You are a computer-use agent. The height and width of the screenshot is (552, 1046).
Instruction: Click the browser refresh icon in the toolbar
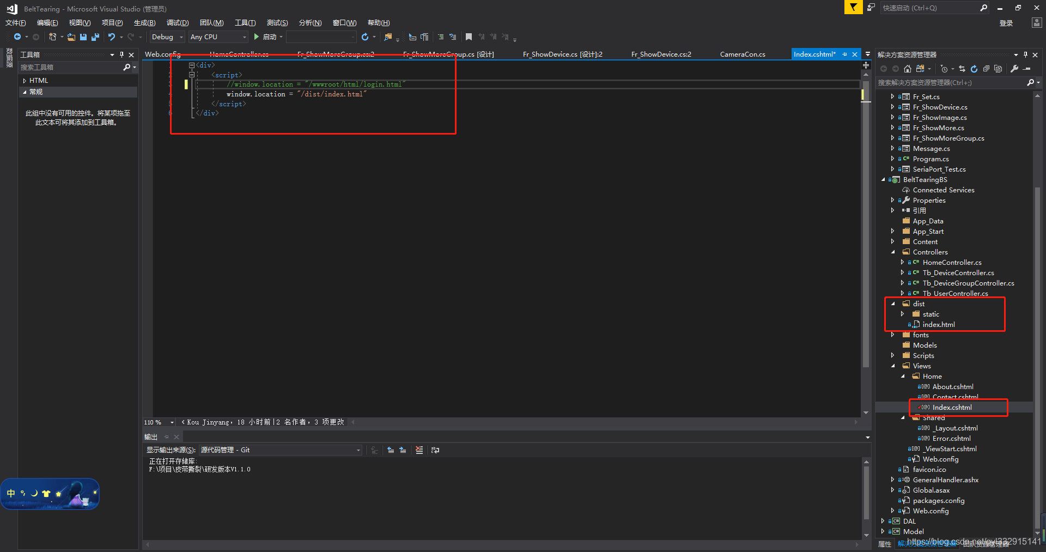pyautogui.click(x=365, y=37)
